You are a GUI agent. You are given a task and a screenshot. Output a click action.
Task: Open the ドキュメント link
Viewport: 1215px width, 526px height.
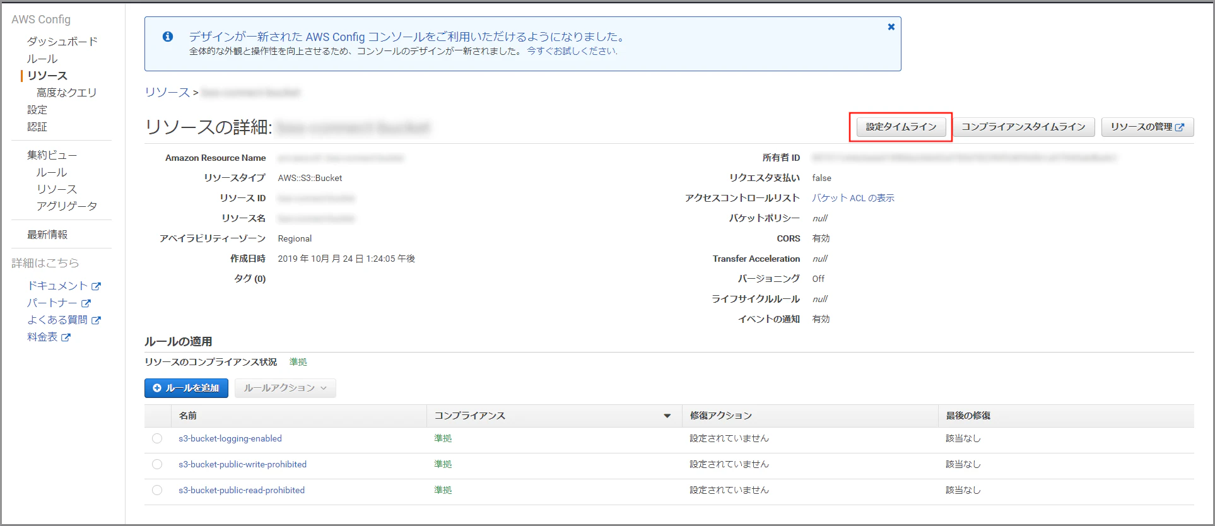57,286
